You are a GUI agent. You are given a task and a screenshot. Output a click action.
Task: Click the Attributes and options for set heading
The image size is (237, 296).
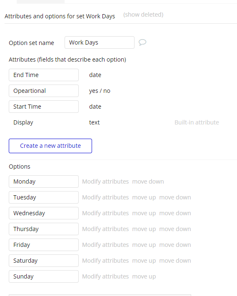tap(60, 16)
